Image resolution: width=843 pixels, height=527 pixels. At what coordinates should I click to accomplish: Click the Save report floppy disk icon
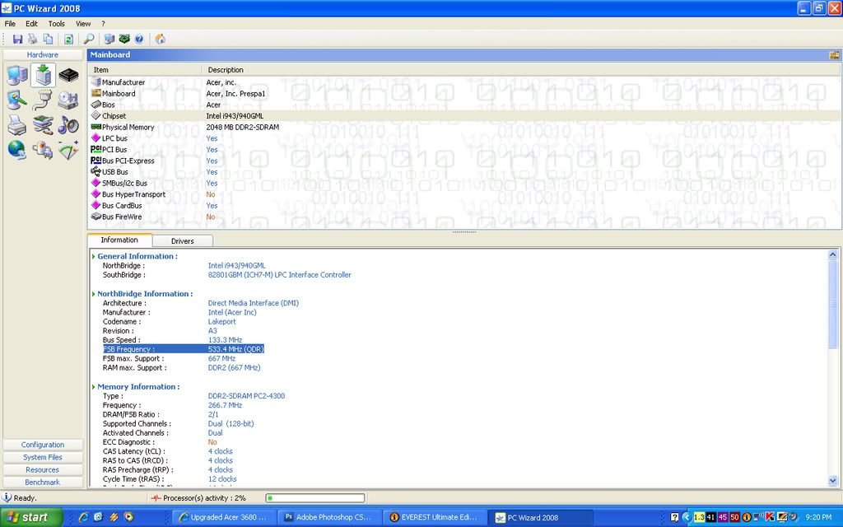pyautogui.click(x=18, y=40)
